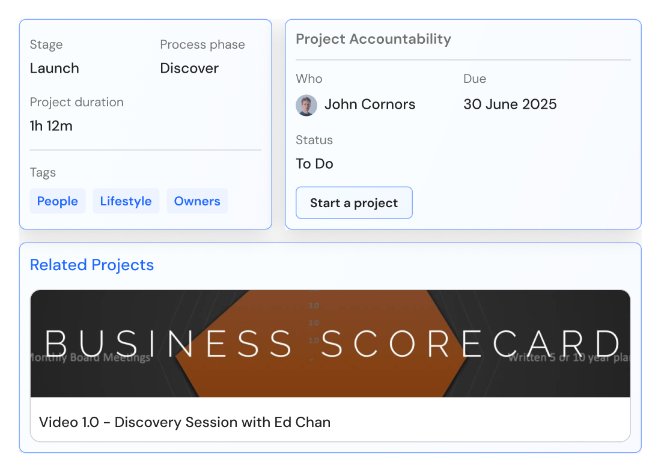Click the To Do status value
The image size is (661, 472).
[x=314, y=163]
